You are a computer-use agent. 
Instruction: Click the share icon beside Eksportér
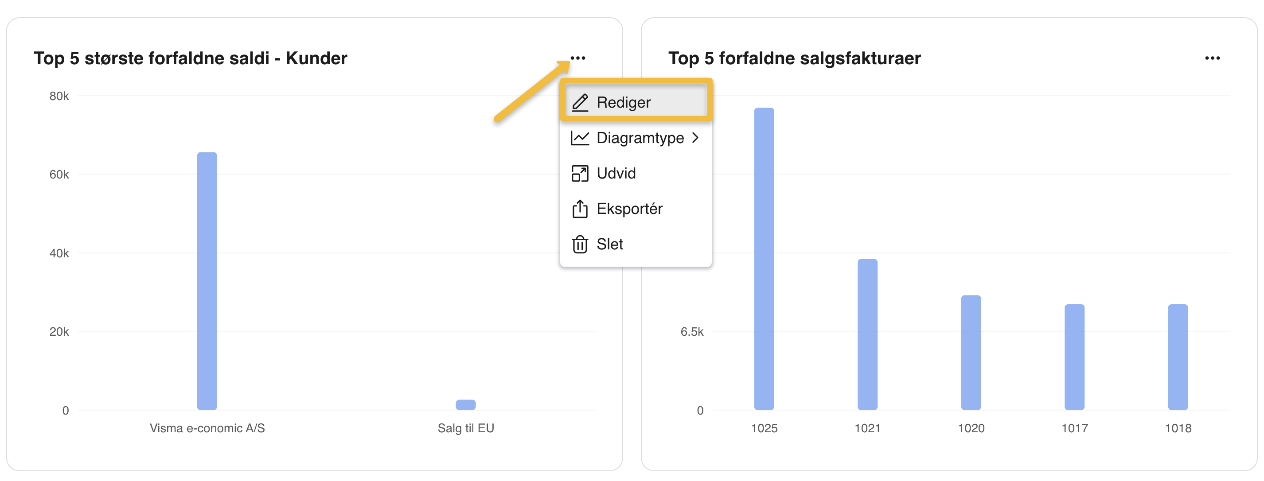(580, 209)
